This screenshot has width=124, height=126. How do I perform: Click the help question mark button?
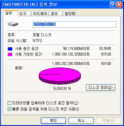tap(113, 4)
